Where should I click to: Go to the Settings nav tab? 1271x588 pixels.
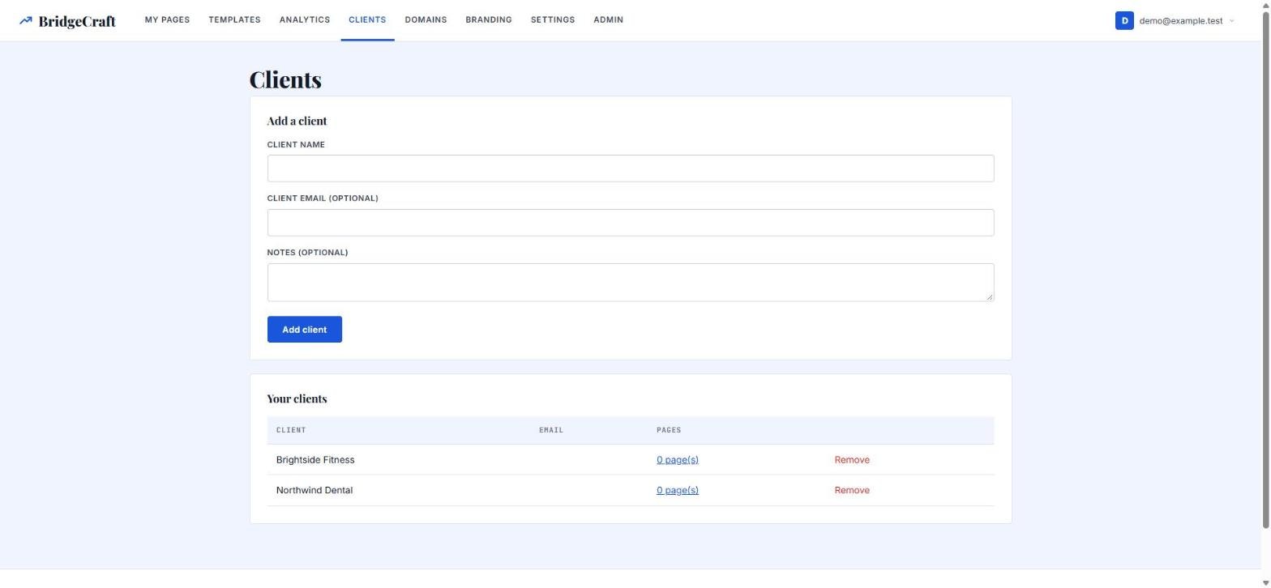[553, 20]
